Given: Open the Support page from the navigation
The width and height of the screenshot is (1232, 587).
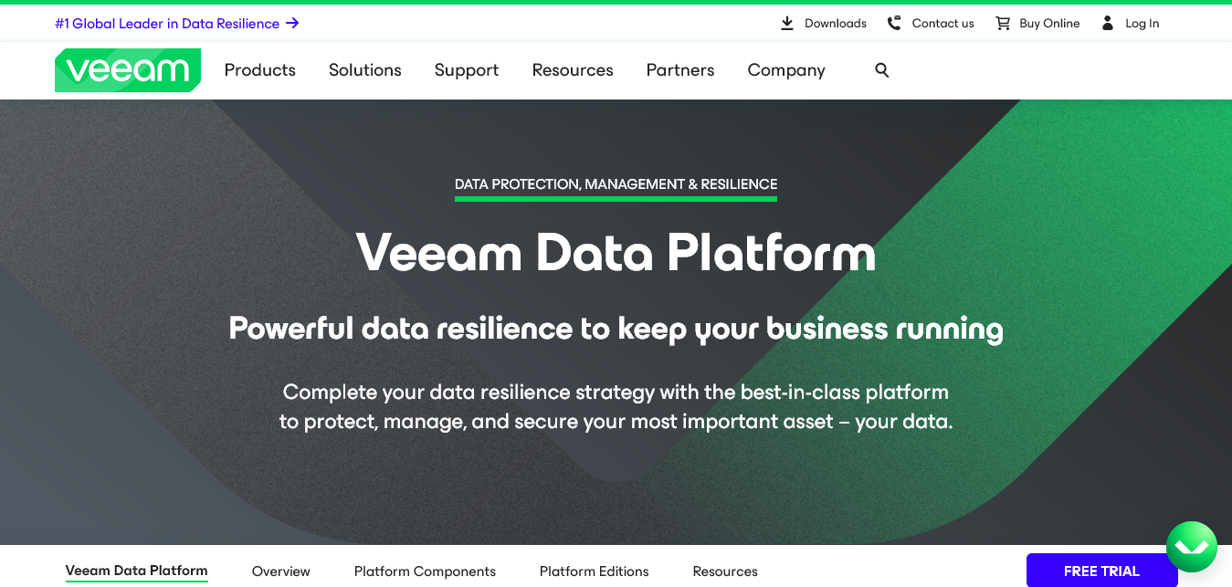Looking at the screenshot, I should click(466, 69).
